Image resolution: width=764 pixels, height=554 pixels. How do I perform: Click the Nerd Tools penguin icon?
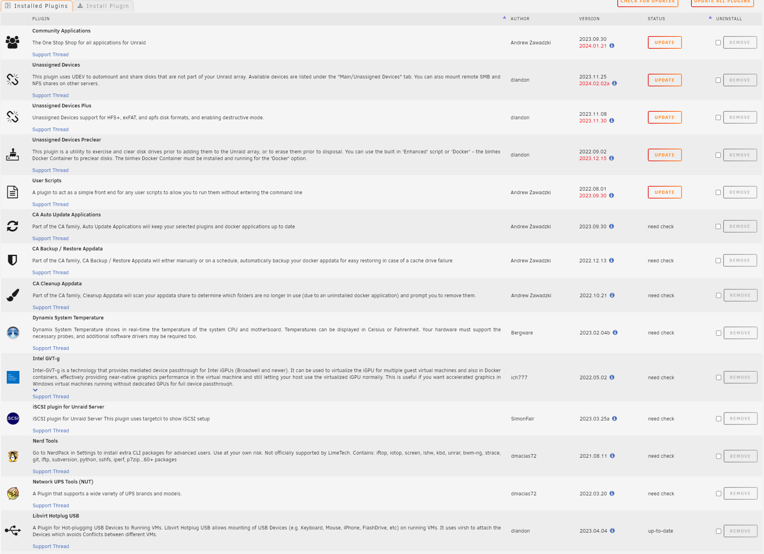13,456
